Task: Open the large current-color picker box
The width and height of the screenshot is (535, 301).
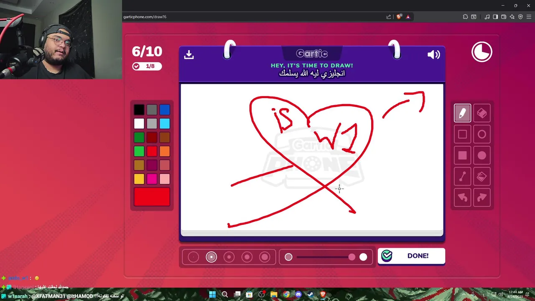Action: tap(152, 197)
